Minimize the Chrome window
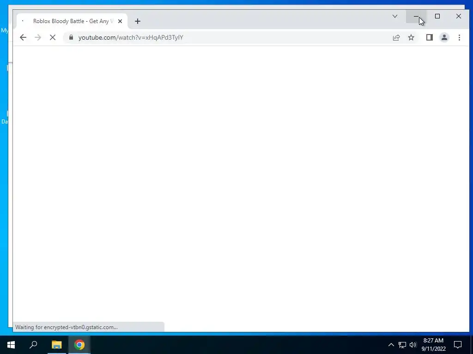 [x=416, y=16]
